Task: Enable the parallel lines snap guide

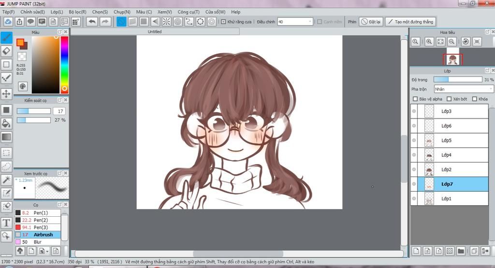Action: 132,22
